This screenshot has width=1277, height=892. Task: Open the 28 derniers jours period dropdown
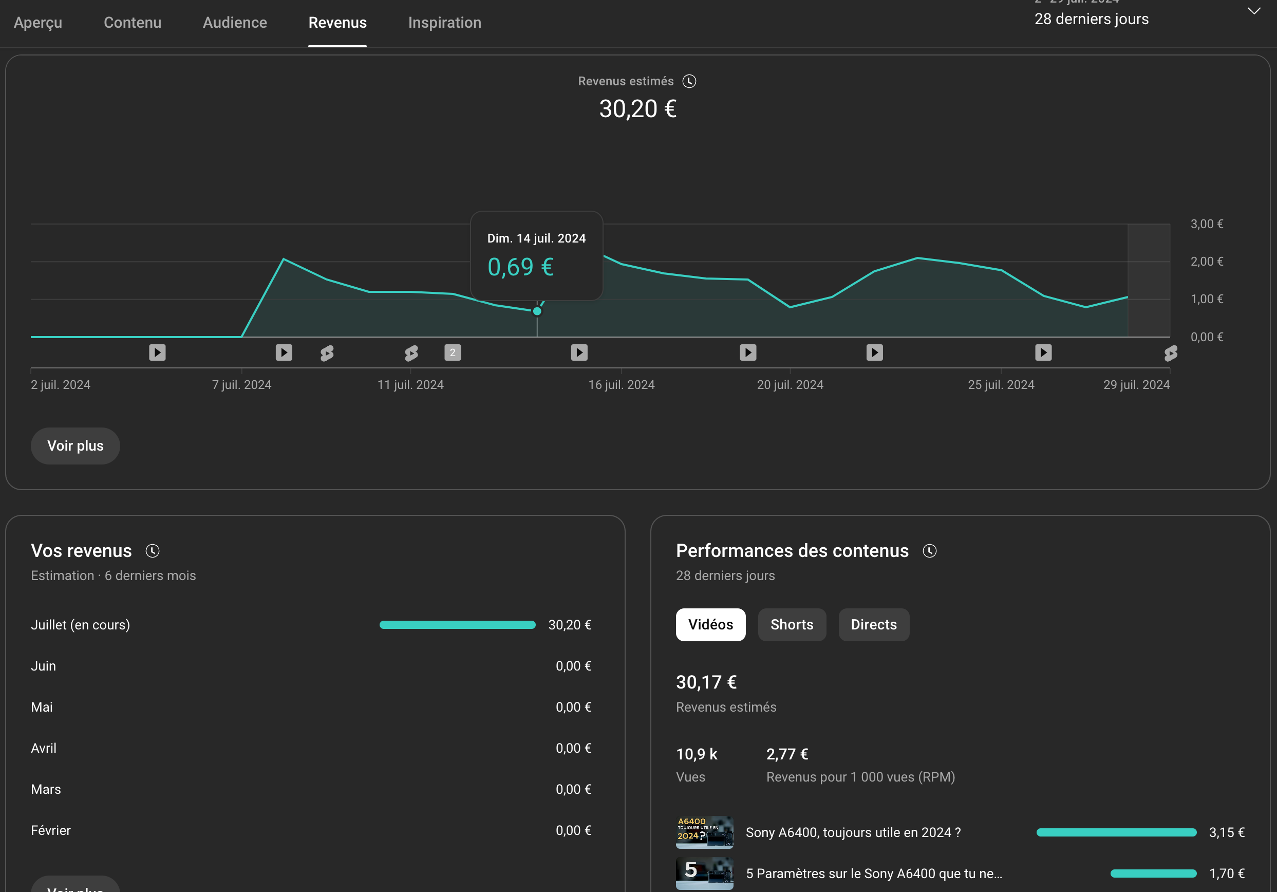(x=1091, y=19)
